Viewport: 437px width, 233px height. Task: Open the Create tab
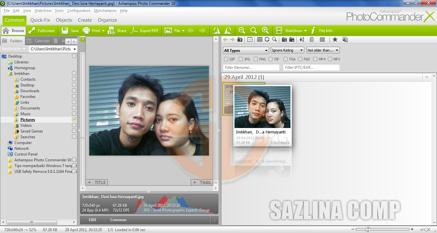point(85,20)
